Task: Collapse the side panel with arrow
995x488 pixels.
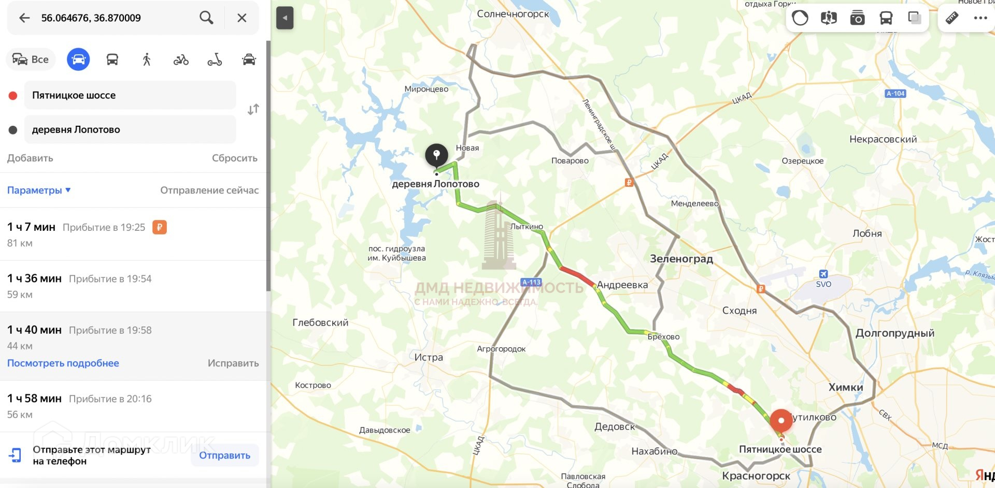Action: 285,18
